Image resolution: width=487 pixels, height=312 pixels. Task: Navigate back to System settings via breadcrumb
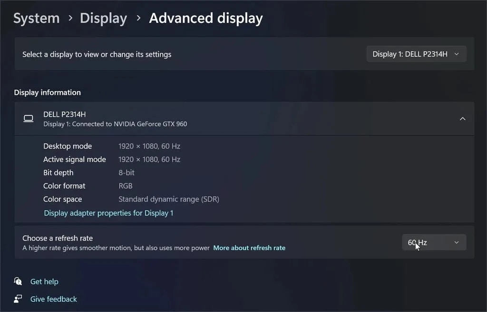(36, 18)
